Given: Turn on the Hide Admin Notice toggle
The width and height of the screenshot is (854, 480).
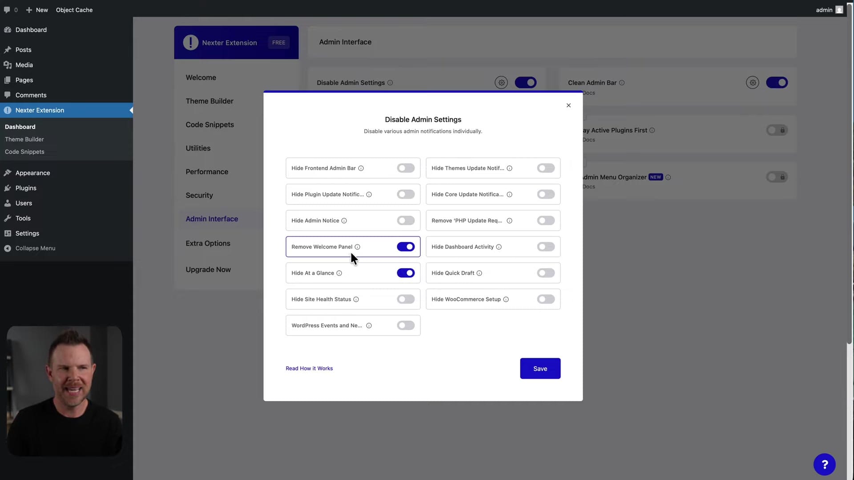Looking at the screenshot, I should (406, 220).
